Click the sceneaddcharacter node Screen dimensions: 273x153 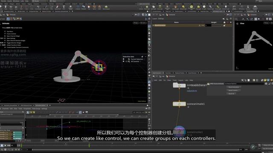point(179,85)
